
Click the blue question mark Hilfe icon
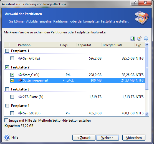tap(7, 137)
